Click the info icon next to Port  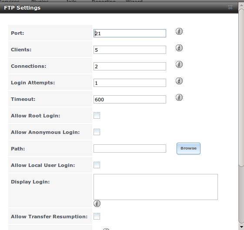(179, 31)
